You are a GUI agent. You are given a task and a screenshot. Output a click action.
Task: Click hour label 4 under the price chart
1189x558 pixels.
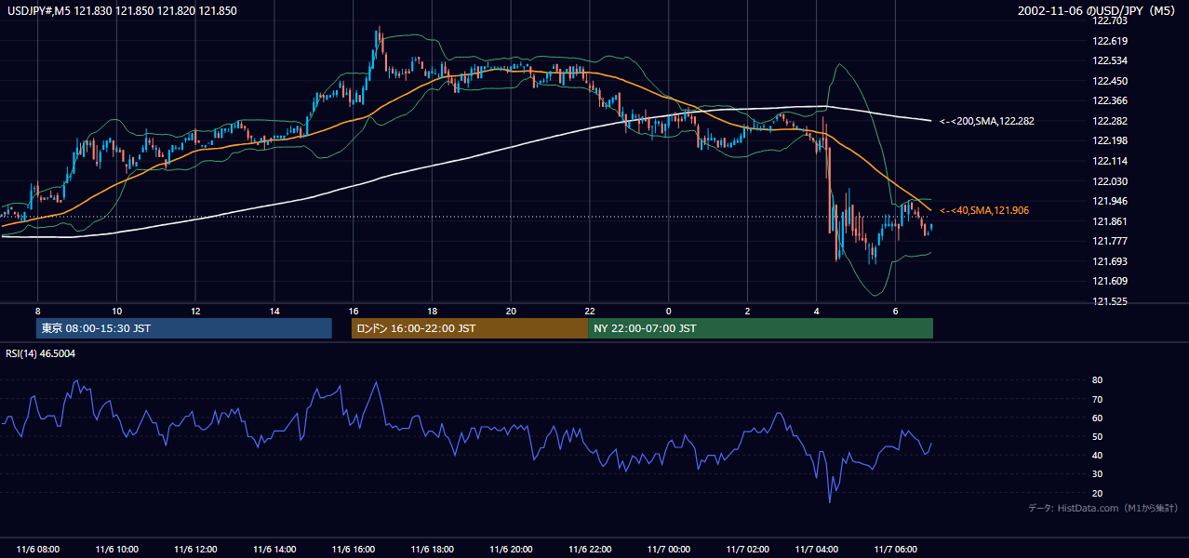coord(817,311)
